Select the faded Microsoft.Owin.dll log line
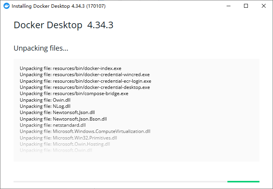This screenshot has width=273, height=189. point(56,150)
